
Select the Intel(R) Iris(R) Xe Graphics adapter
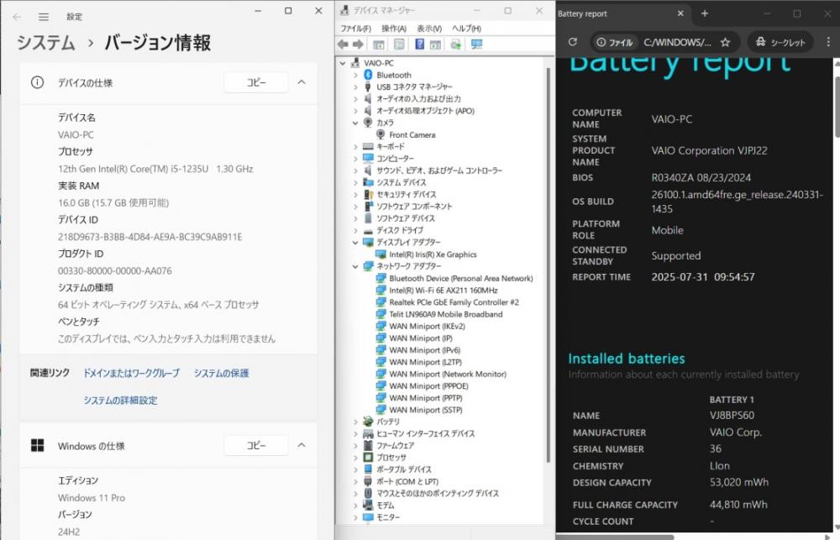click(x=433, y=254)
